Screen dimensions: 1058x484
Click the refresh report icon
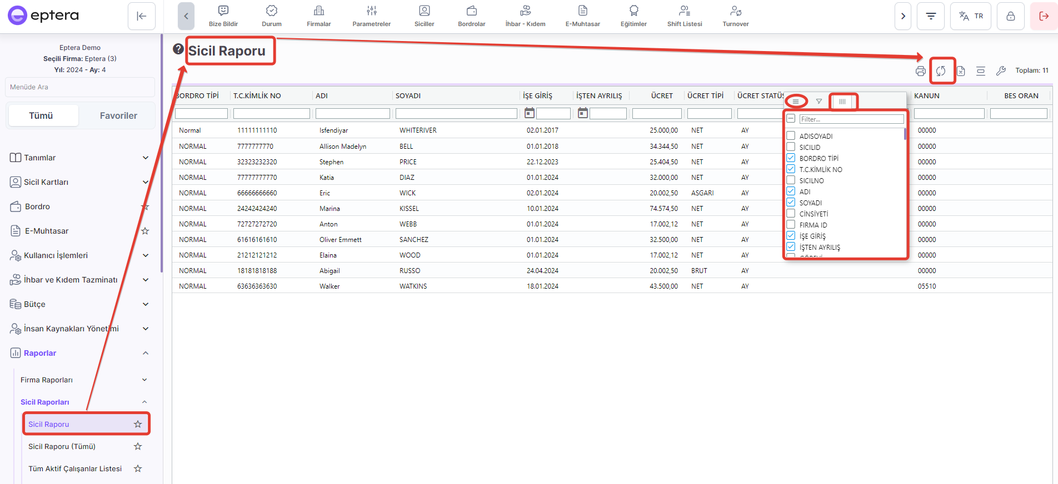(x=941, y=71)
